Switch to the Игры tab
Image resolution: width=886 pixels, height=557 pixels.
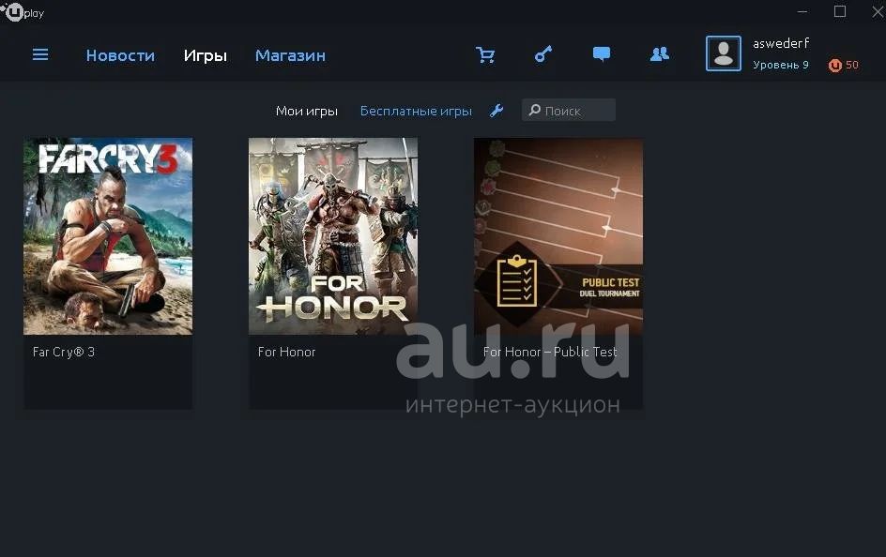[206, 56]
